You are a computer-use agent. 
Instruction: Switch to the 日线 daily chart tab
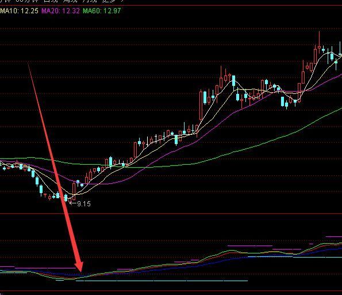point(50,1)
